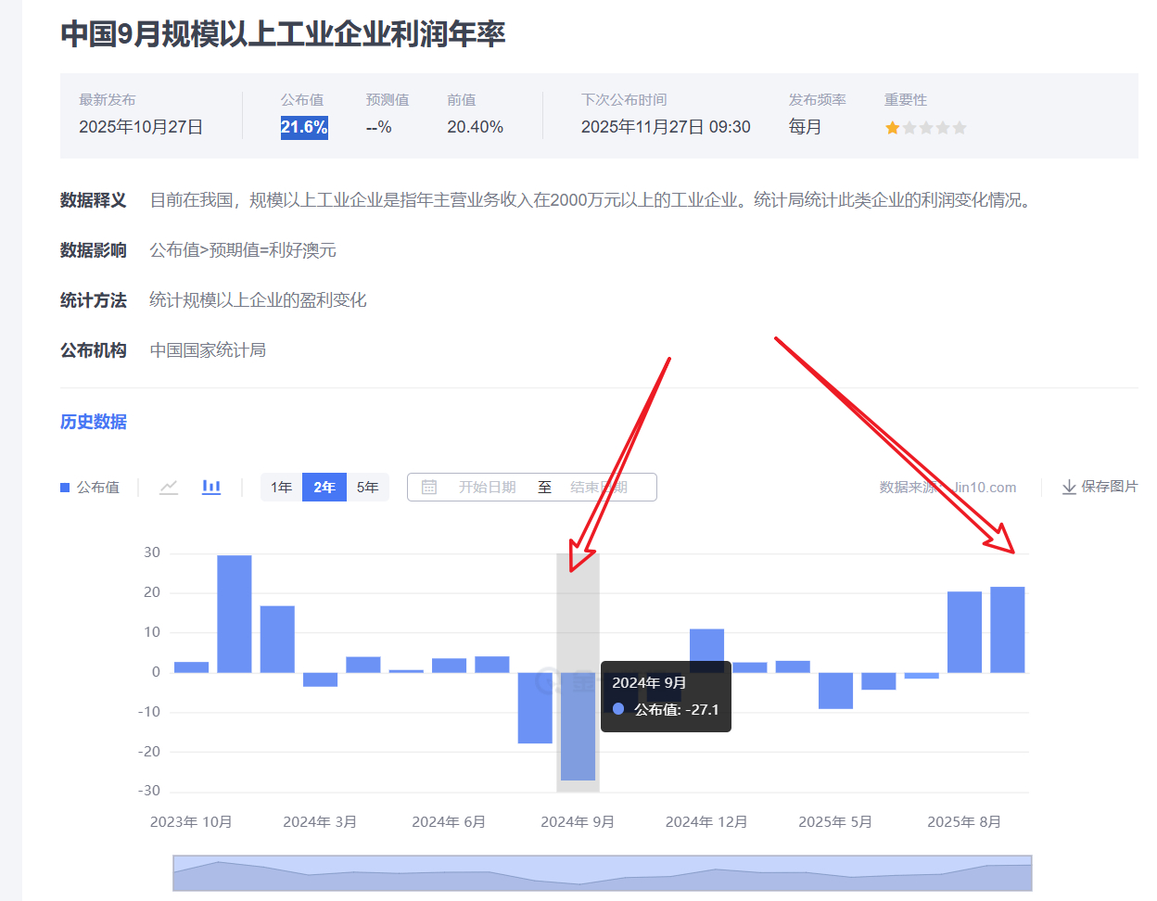This screenshot has height=901, width=1157.
Task: Click the first star under 重要性
Action: [x=893, y=127]
